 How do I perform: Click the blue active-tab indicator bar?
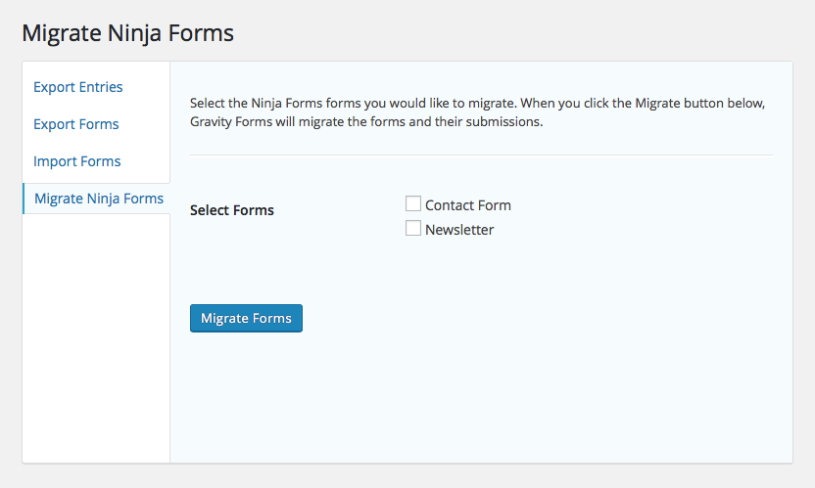click(24, 199)
